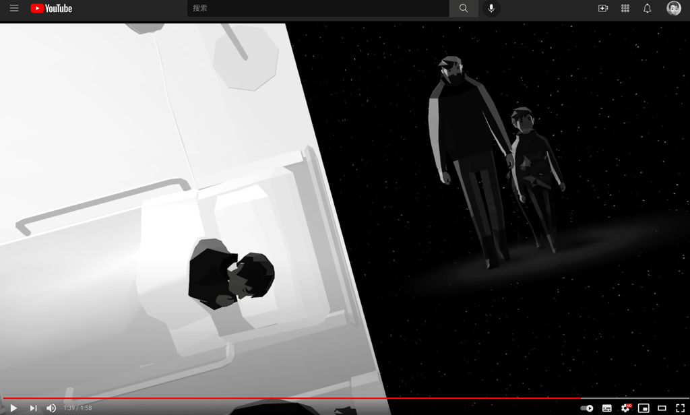This screenshot has height=415, width=690.
Task: Go to YouTube home via logo
Action: pos(51,8)
